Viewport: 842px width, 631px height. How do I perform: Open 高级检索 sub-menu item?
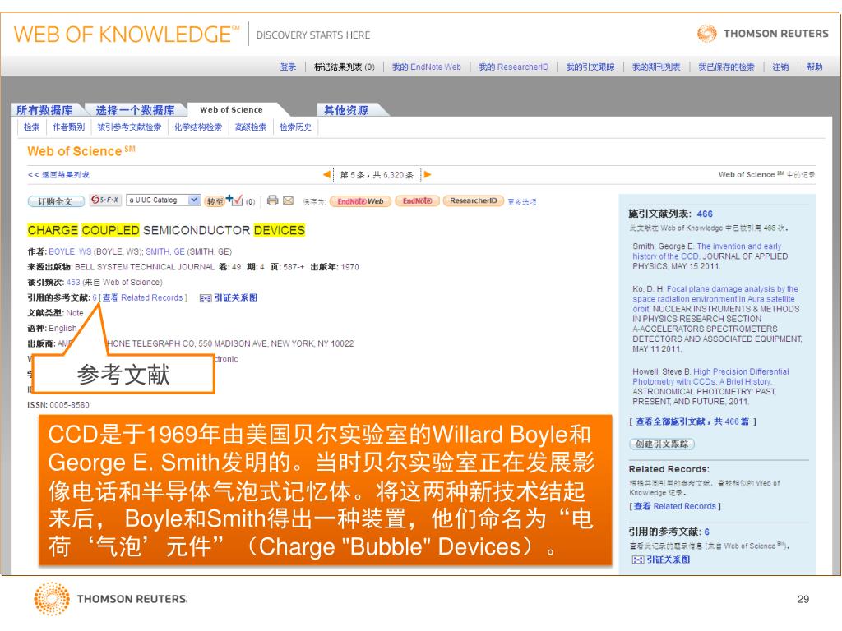[251, 127]
